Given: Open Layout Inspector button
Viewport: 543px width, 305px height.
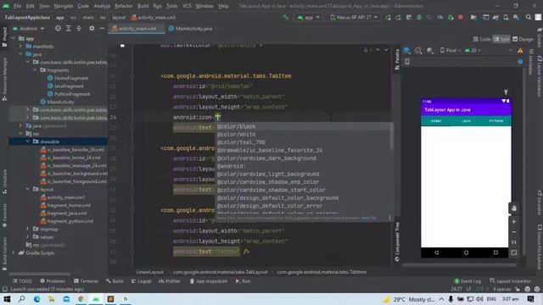Looking at the screenshot, I should pos(511,281).
